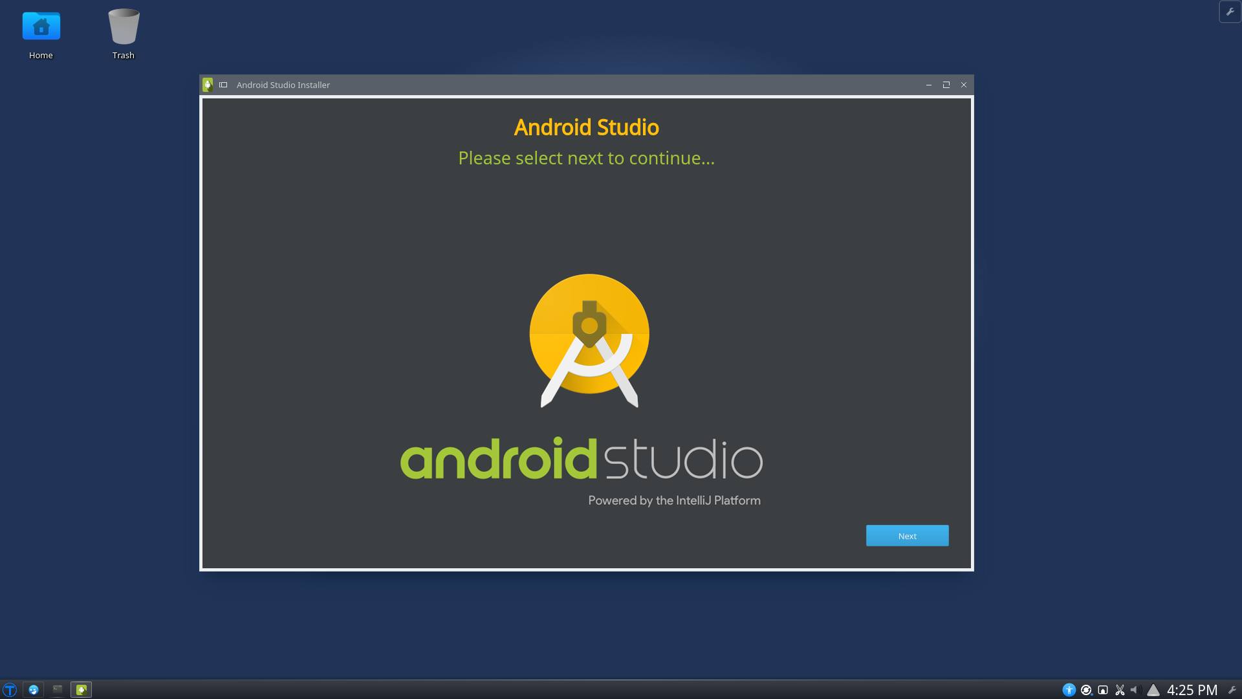Click the panel settings wrench in the taskbar
Image resolution: width=1242 pixels, height=699 pixels.
pyautogui.click(x=1232, y=690)
